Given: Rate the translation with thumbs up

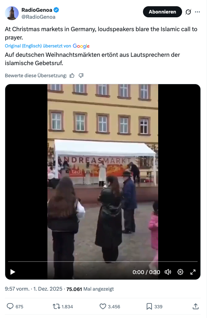Looking at the screenshot, I should pos(72,76).
